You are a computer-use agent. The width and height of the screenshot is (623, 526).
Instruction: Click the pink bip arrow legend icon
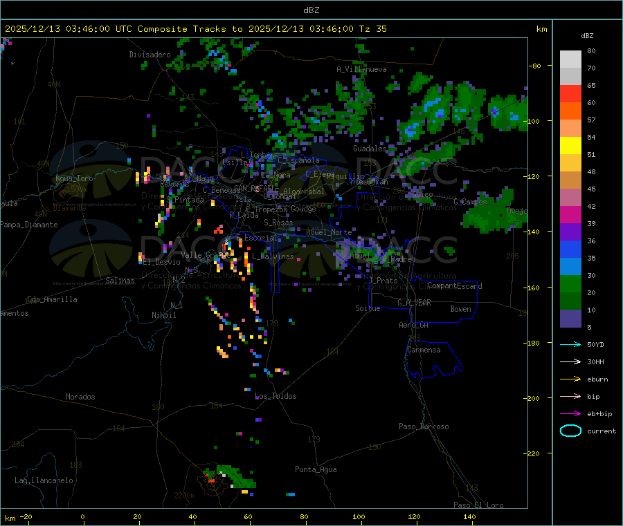coord(570,396)
